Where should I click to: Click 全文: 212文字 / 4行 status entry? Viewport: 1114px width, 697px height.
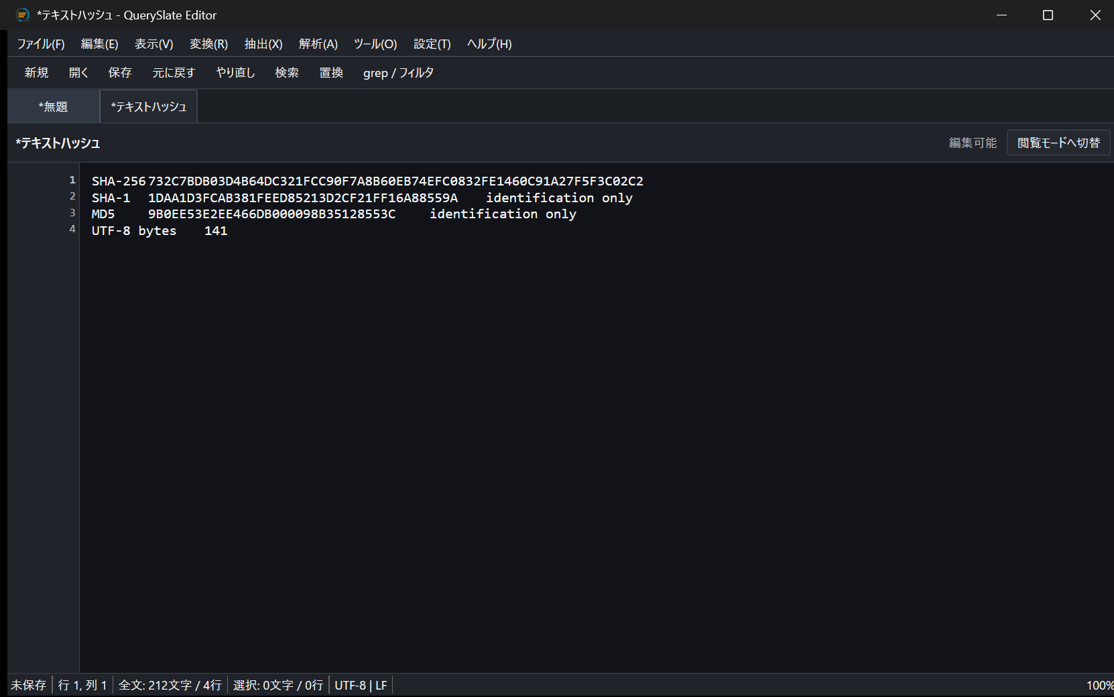pyautogui.click(x=170, y=685)
